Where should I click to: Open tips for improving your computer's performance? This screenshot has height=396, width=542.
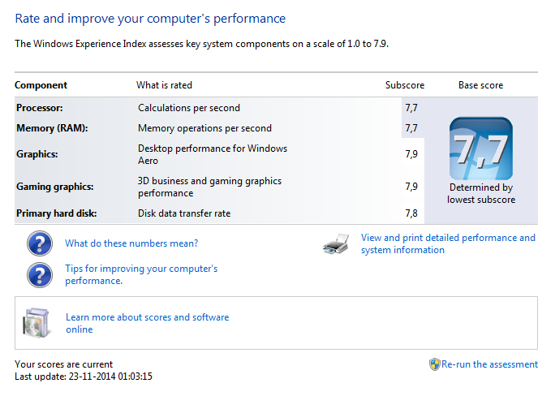(141, 274)
